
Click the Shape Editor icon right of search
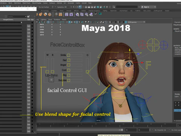28,16
